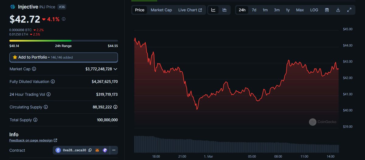Open the Total Supply info icon
This screenshot has height=160, width=365.
(35, 120)
